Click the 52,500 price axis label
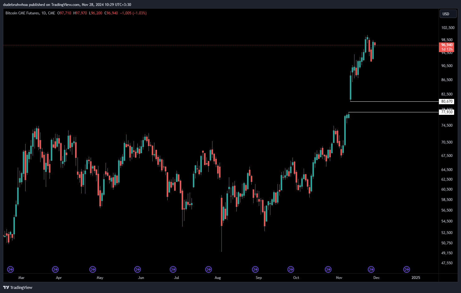 (447, 233)
